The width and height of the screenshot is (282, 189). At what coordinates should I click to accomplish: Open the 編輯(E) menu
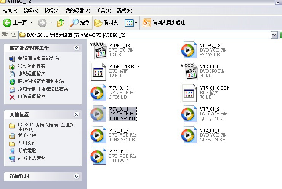click(x=31, y=11)
